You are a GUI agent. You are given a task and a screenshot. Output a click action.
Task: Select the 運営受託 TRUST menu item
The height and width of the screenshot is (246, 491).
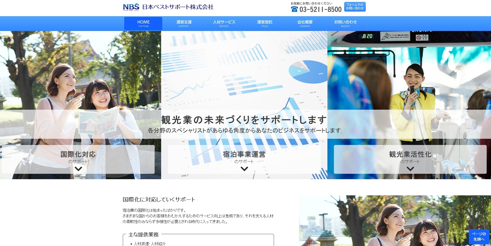coord(265,23)
